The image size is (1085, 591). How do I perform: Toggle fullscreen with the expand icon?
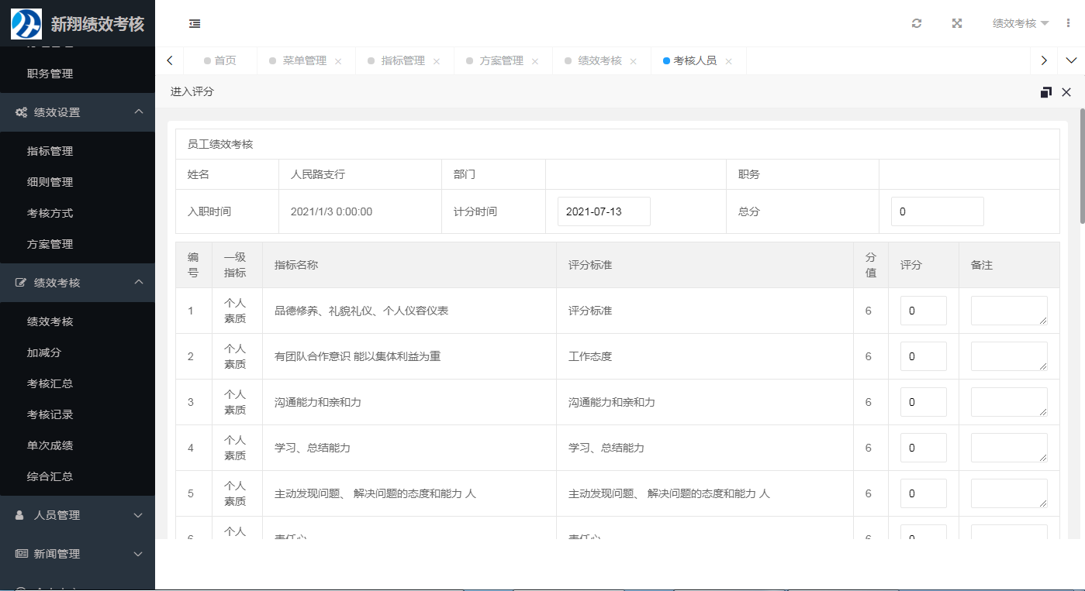(x=957, y=24)
